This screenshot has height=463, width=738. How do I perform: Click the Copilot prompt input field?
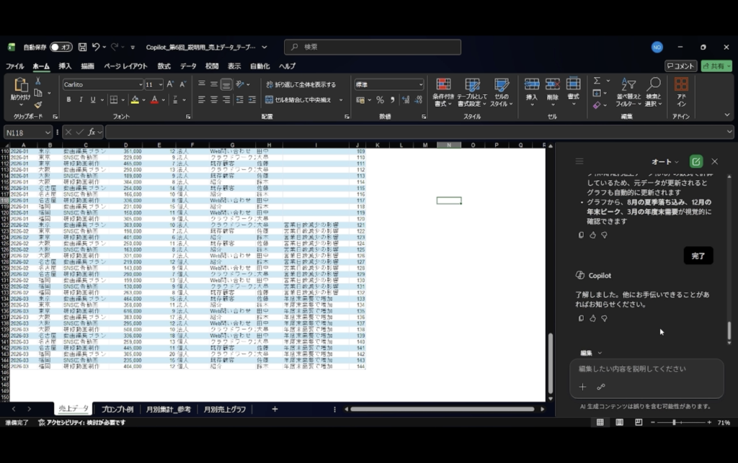[646, 369]
